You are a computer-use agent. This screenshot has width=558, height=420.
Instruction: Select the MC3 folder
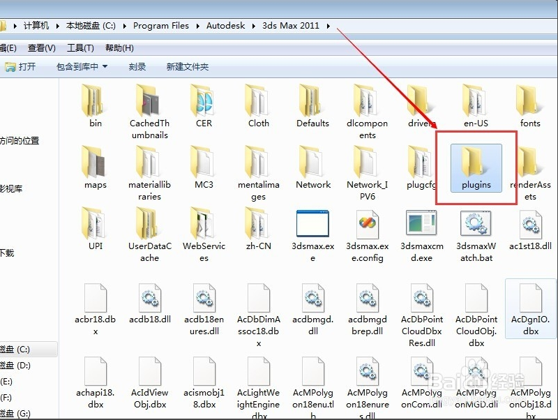click(x=204, y=167)
